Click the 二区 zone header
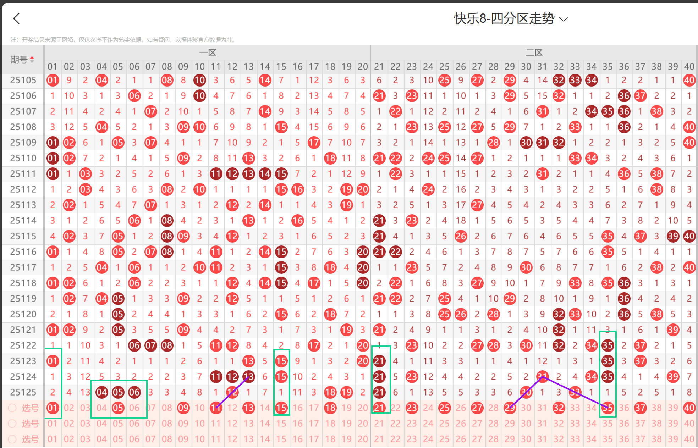This screenshot has width=698, height=448. (x=534, y=53)
